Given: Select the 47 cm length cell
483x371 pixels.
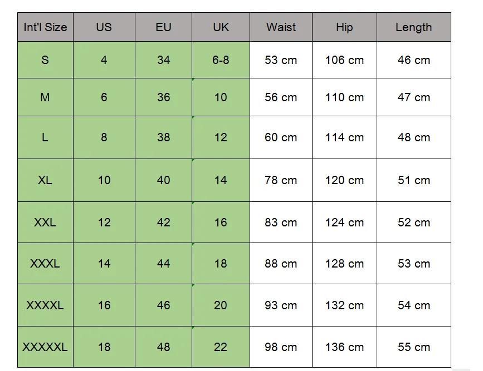Looking at the screenshot, I should click(414, 97).
